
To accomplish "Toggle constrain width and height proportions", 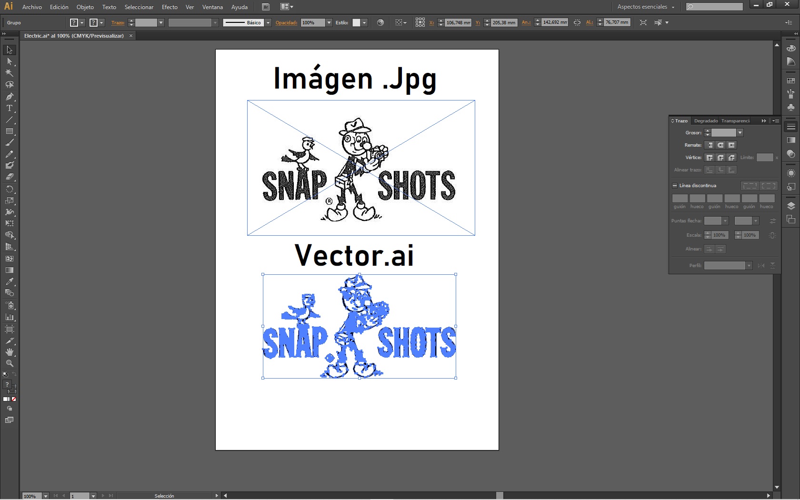I will click(577, 22).
